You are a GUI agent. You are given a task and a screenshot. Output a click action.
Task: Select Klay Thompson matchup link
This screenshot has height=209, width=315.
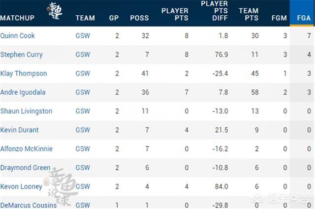pos(24,74)
